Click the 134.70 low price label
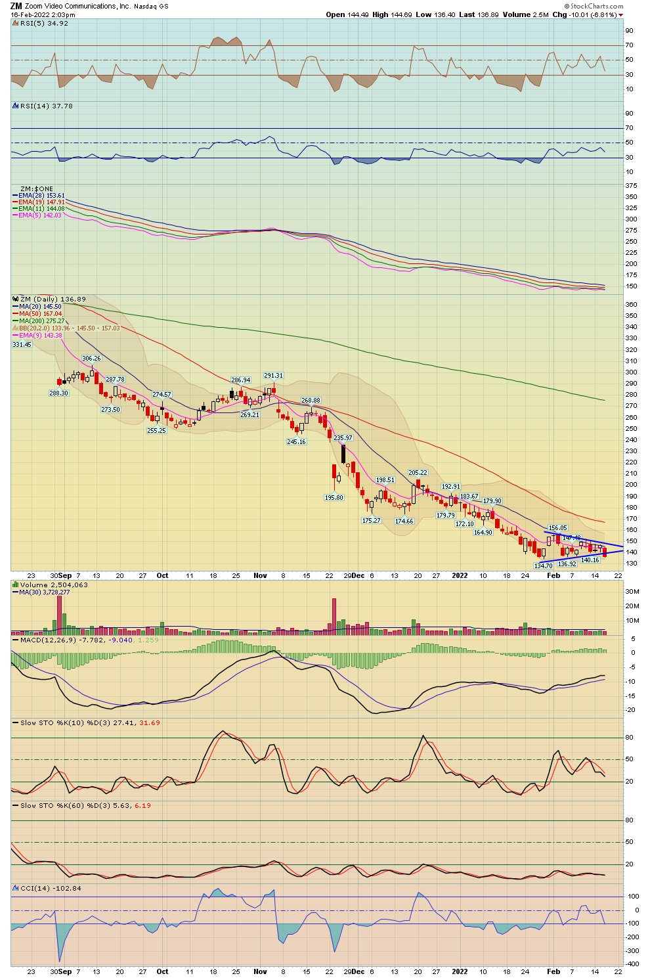The image size is (650, 978). pyautogui.click(x=543, y=566)
